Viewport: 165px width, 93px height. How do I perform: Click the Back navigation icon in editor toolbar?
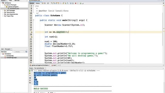tap(45, 3)
